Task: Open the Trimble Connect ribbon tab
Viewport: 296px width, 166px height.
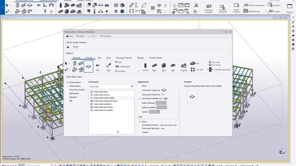Action: pos(156,58)
